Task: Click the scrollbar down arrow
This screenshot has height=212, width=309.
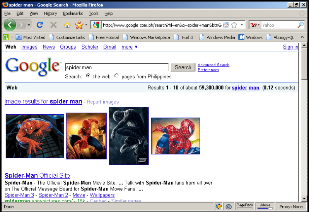Action: point(304,198)
